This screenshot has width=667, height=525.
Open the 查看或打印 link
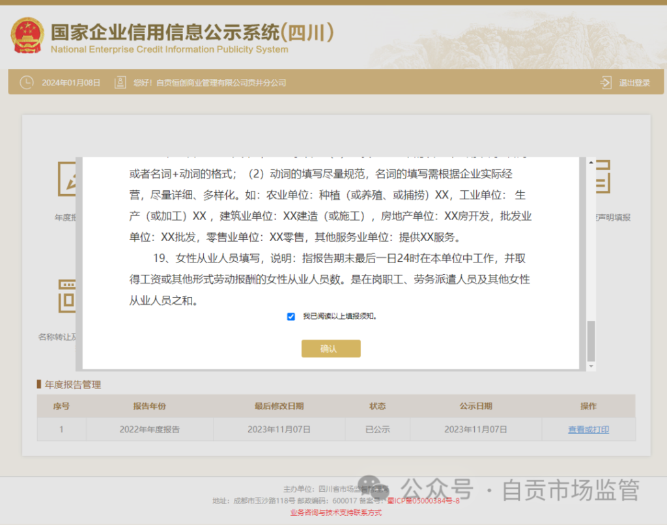pyautogui.click(x=588, y=430)
